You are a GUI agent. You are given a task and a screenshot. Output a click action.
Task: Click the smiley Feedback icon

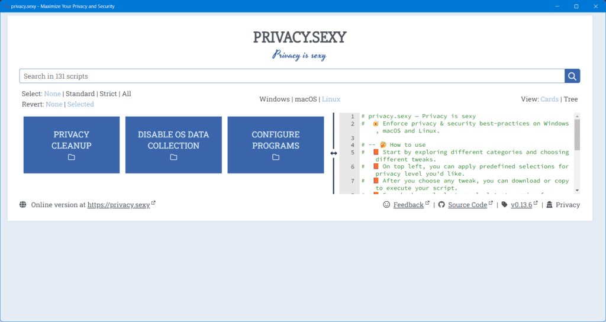386,204
